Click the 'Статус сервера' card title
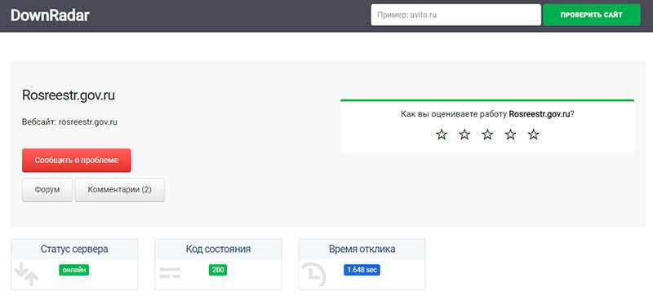 [74, 249]
